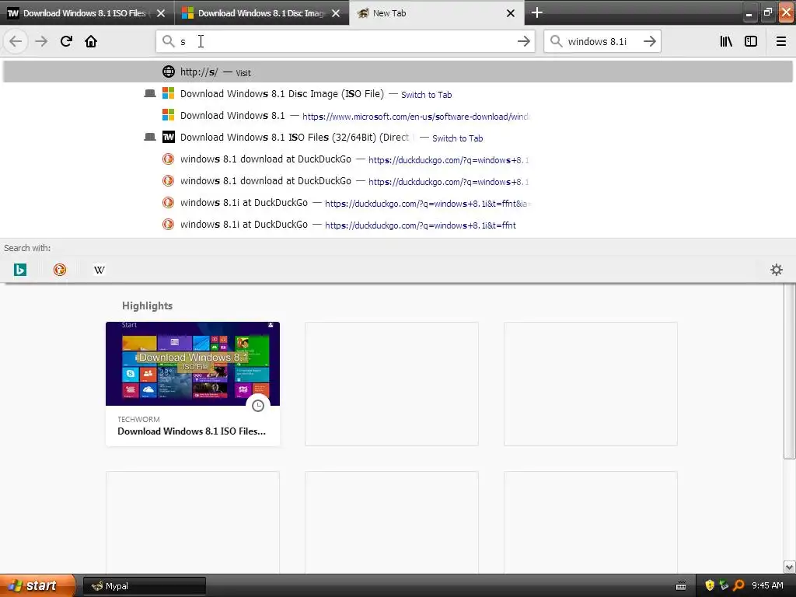Go back with the back arrow button
Image resolution: width=796 pixels, height=597 pixels.
click(16, 41)
